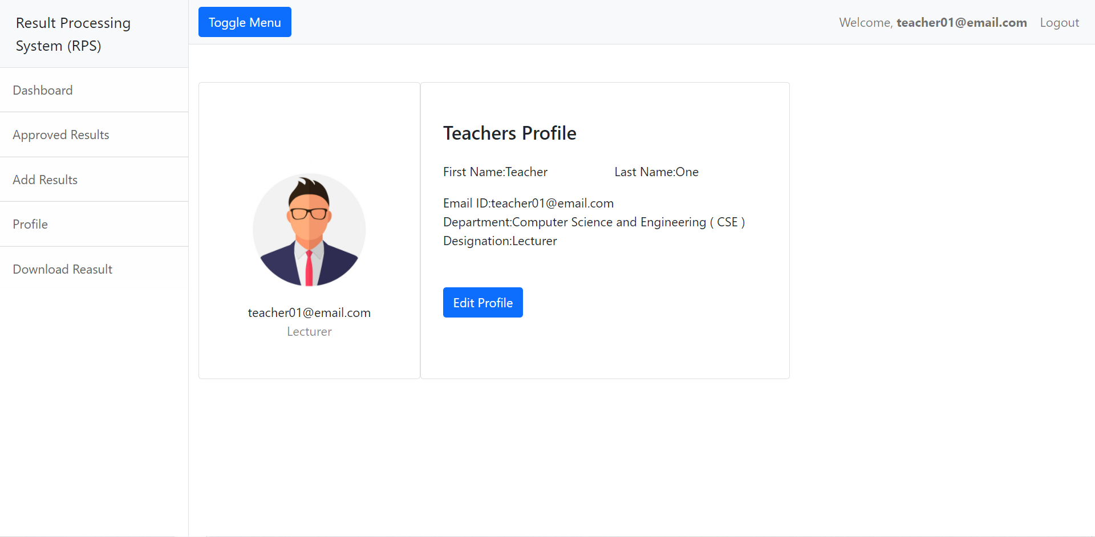Click the Department line in profile
This screenshot has height=537, width=1095.
[594, 222]
